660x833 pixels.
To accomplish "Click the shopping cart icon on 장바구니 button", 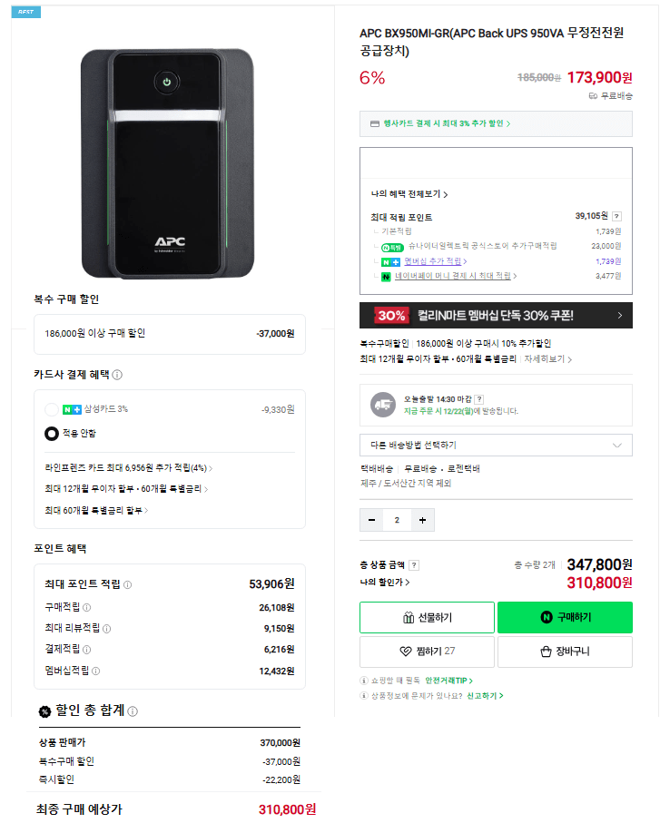I will tap(547, 649).
